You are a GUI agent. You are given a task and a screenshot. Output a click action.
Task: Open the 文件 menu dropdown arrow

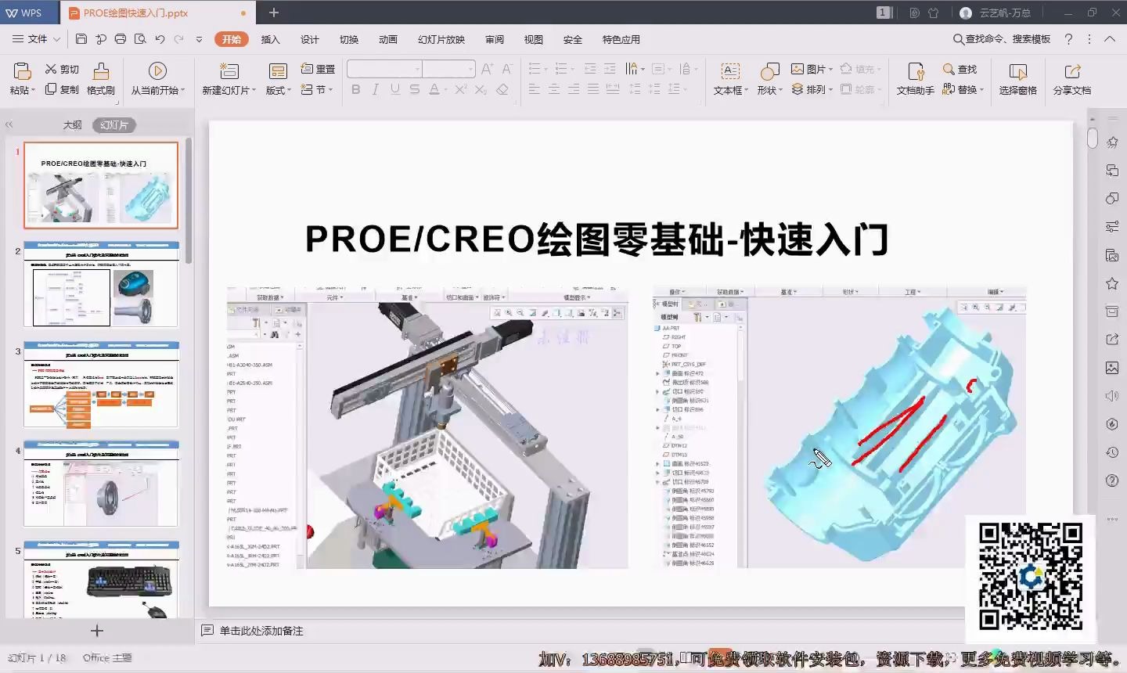click(57, 39)
